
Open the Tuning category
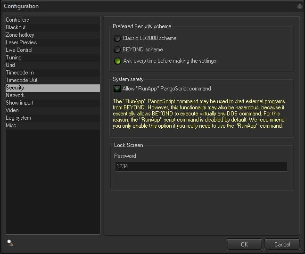(14, 57)
